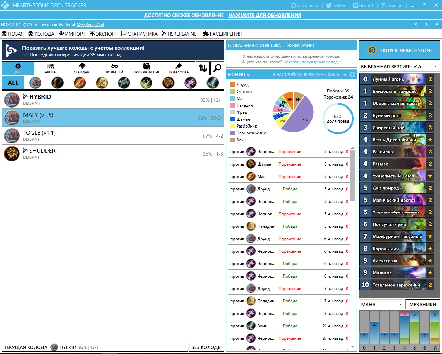Click ЗАПУСК HEARTHSTONE button
Viewport: 442px width, 354px height.
coord(400,50)
